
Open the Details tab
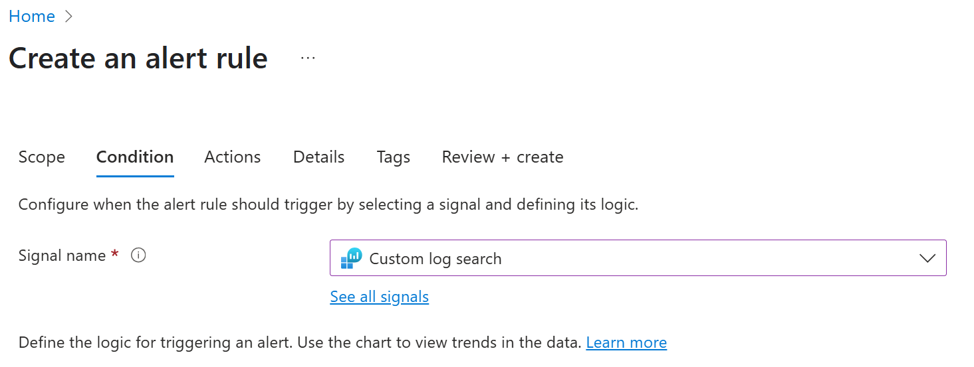point(319,157)
